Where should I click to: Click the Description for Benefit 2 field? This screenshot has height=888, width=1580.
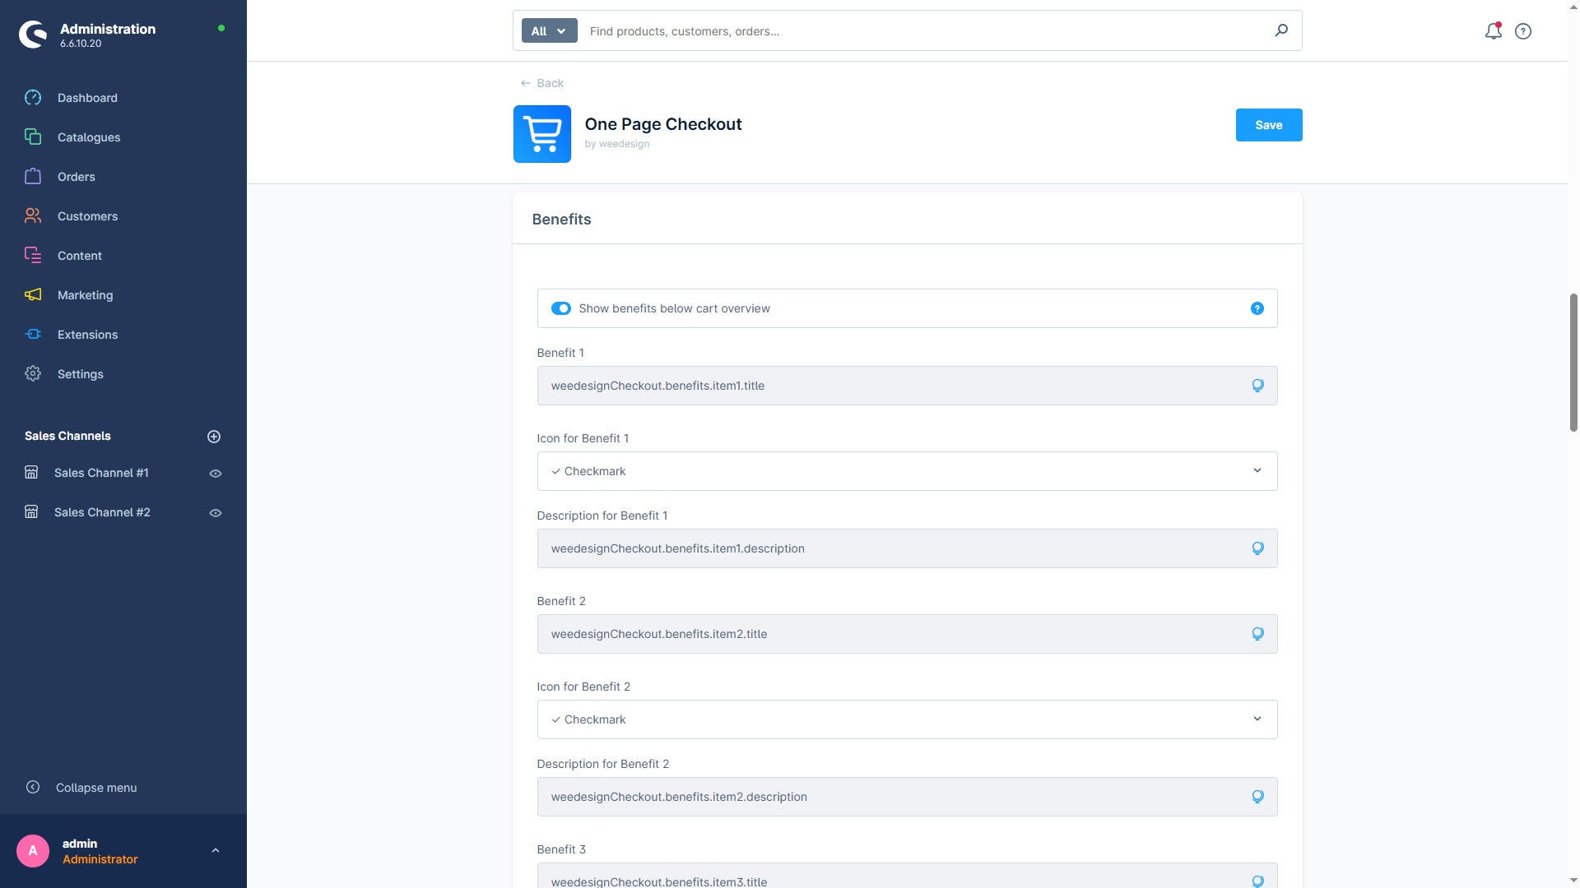pos(907,797)
